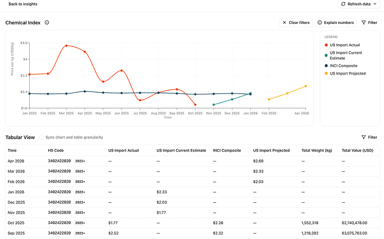
Task: Sort by the Total Value (USD) column header
Action: 357,150
